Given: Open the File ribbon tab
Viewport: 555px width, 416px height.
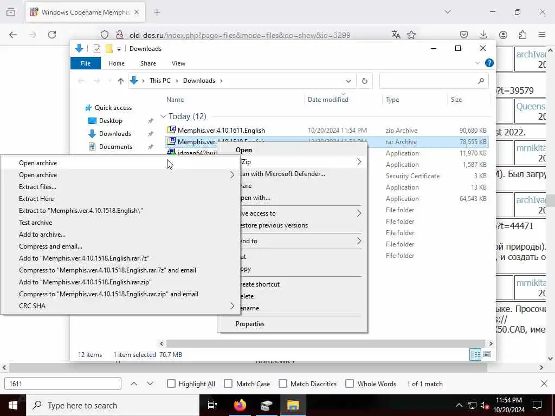Looking at the screenshot, I should (86, 63).
